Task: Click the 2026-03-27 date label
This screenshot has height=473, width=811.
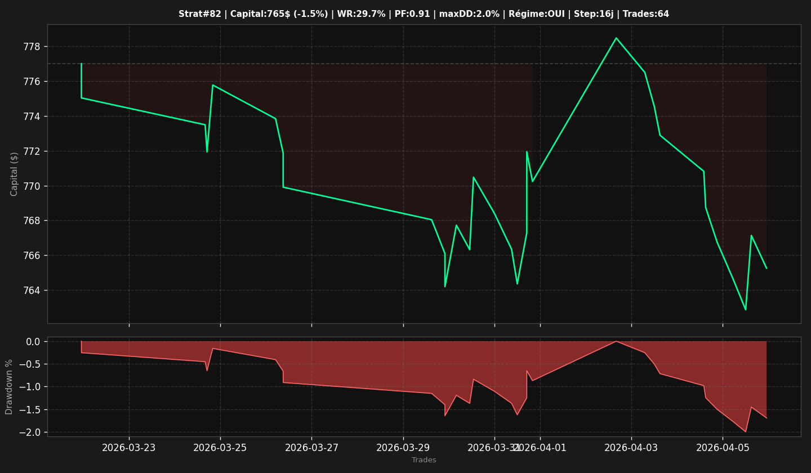Action: pos(311,448)
